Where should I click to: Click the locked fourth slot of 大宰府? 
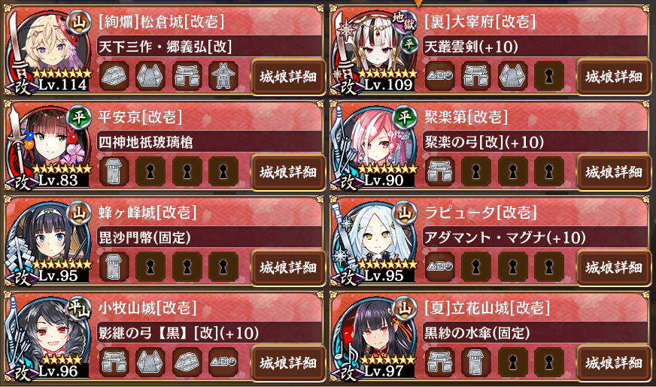point(549,77)
